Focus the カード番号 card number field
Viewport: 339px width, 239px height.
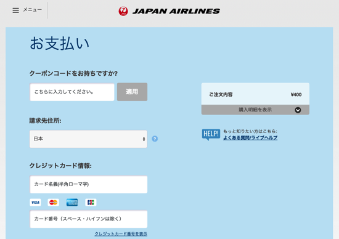(88, 219)
